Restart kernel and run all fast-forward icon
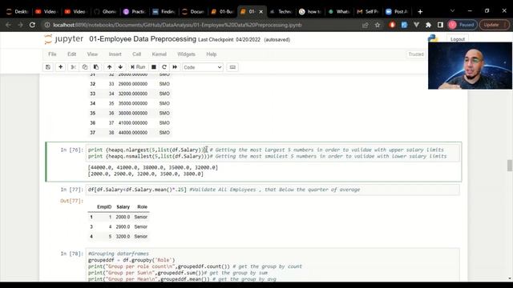This screenshot has width=513, height=288. (x=175, y=67)
